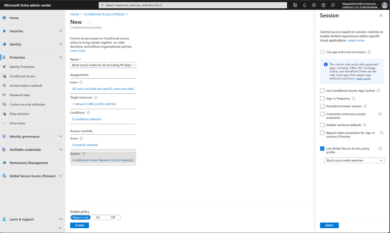Click the Favorites star icon
This screenshot has width=390, height=233.
point(4,31)
